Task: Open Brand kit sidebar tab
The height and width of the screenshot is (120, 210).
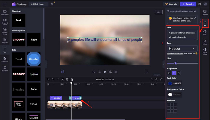Action: (5, 69)
